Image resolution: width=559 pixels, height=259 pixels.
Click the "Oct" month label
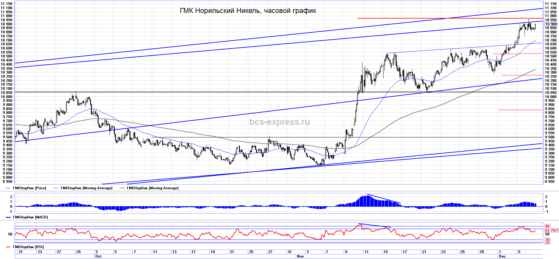coord(98,256)
